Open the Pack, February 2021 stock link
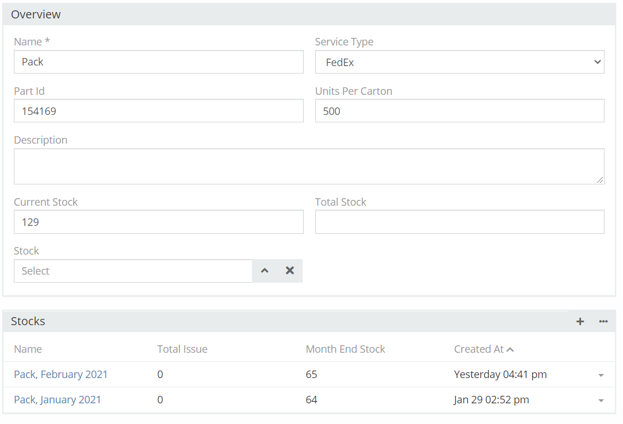The width and height of the screenshot is (623, 424). (60, 375)
